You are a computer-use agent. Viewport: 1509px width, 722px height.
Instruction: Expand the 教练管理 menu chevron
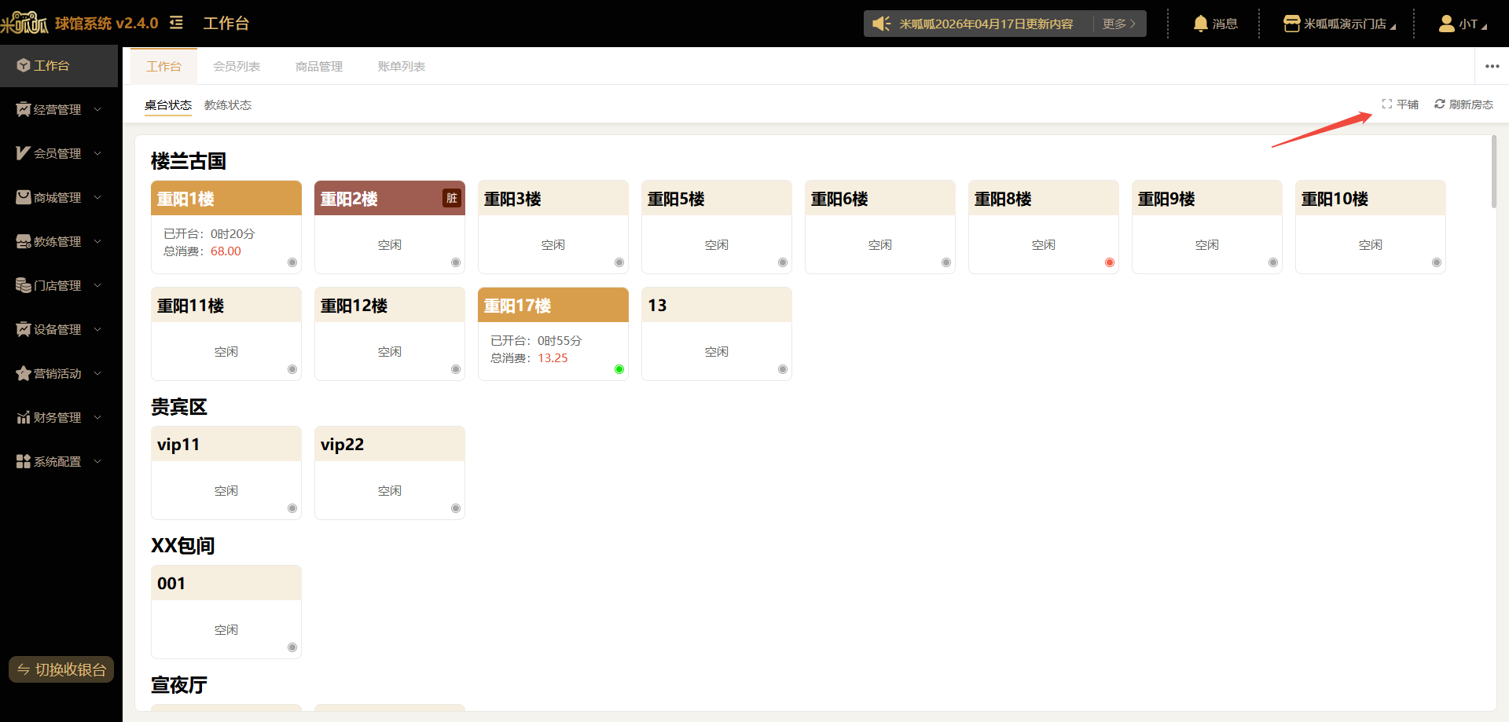(97, 241)
